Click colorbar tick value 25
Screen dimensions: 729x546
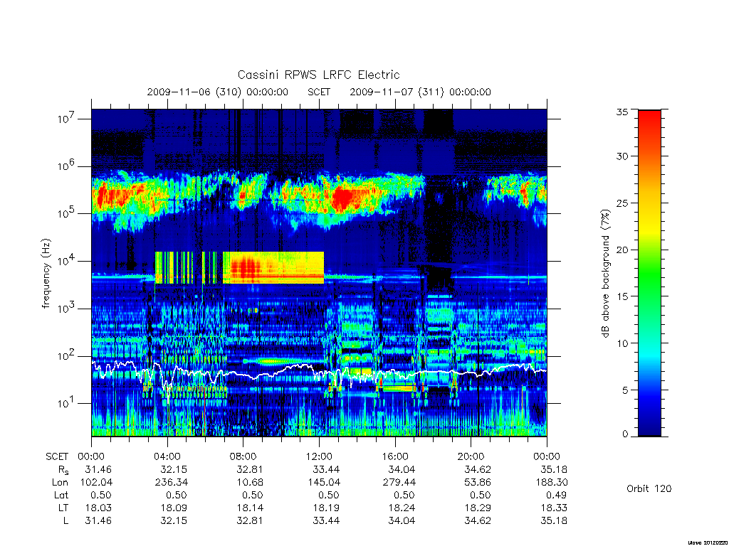[622, 203]
